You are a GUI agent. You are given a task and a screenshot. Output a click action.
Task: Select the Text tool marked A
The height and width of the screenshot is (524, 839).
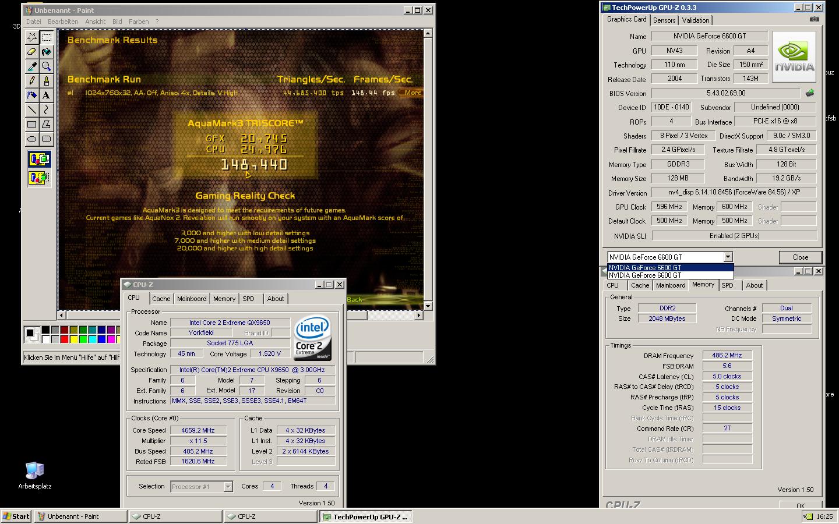pos(47,95)
